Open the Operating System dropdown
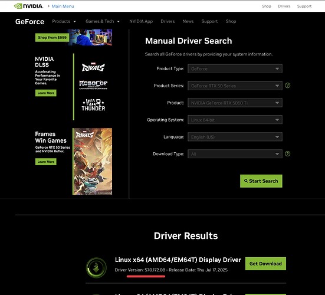 235,120
